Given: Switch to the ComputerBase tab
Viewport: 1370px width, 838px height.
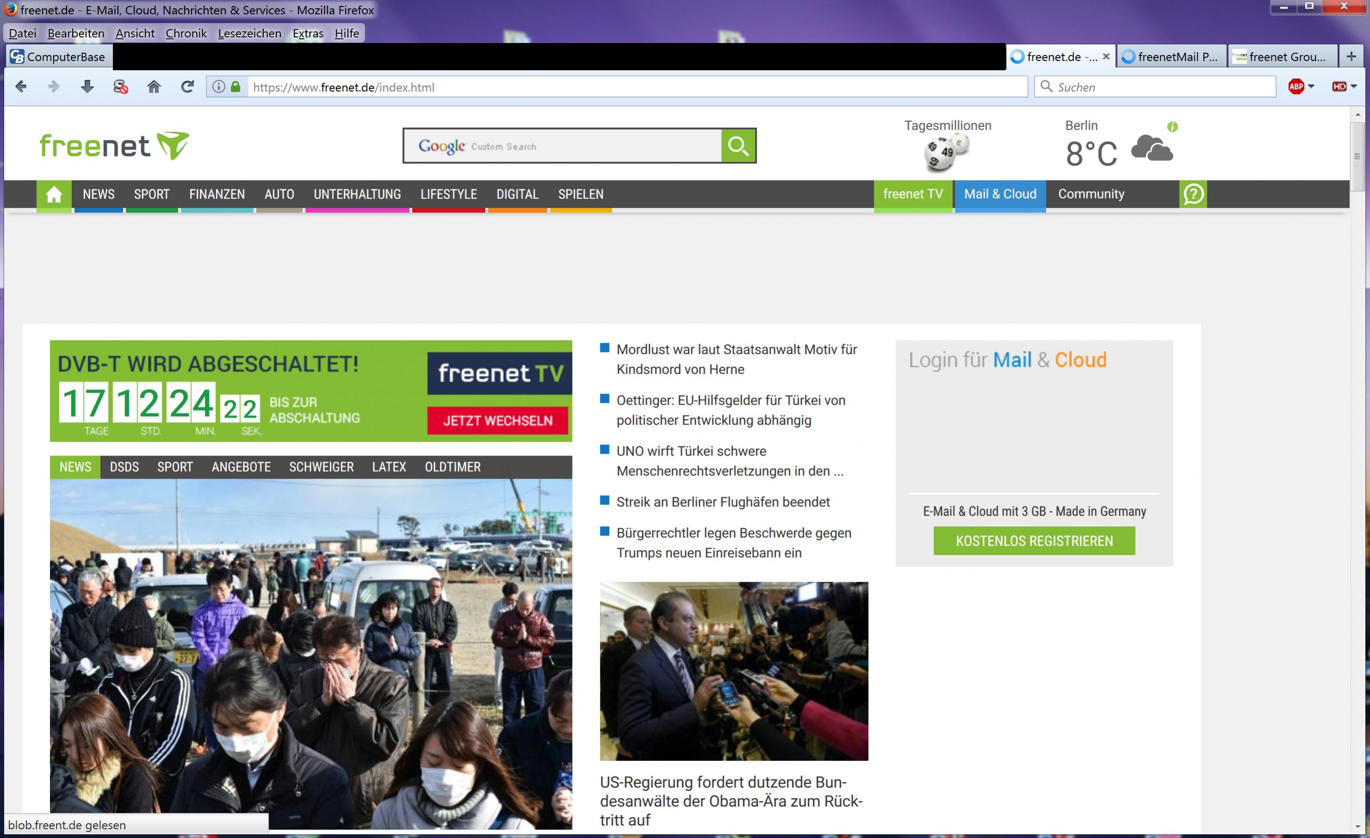Looking at the screenshot, I should 58,57.
